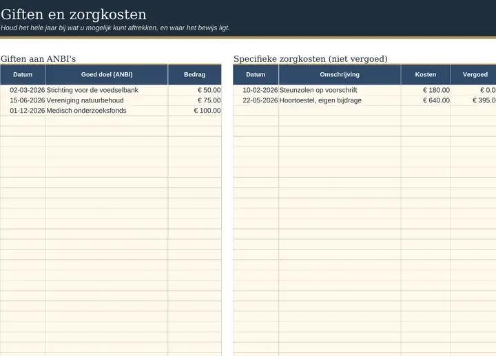Click the 'Kosten' column header
This screenshot has width=496, height=356.
click(426, 74)
